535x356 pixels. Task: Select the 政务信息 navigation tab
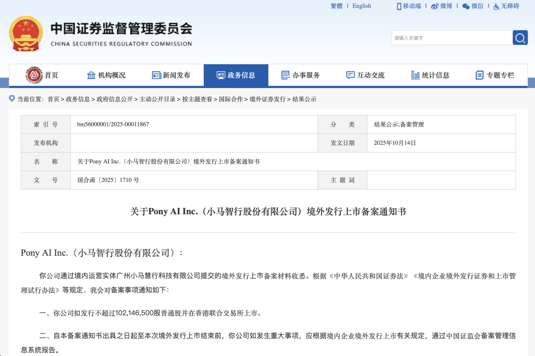(236, 75)
